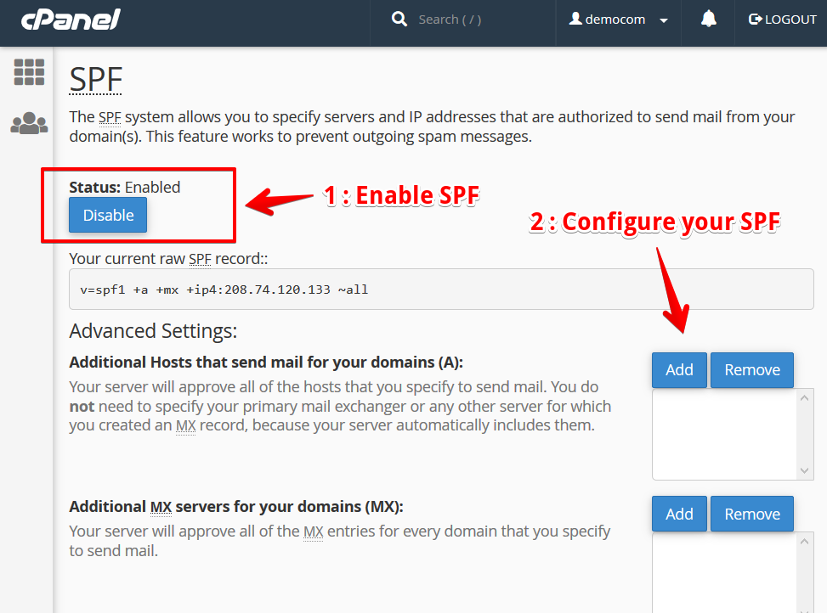Open notifications via the bell icon

click(x=707, y=19)
